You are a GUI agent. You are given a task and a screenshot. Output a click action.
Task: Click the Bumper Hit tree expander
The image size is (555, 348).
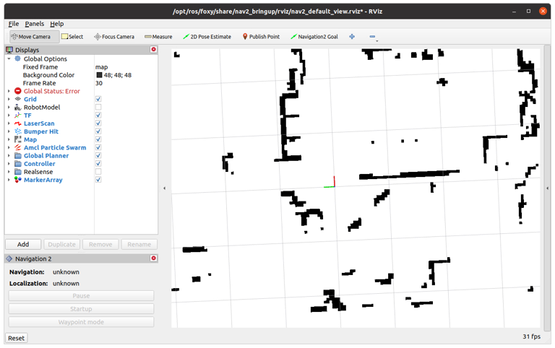tap(9, 131)
